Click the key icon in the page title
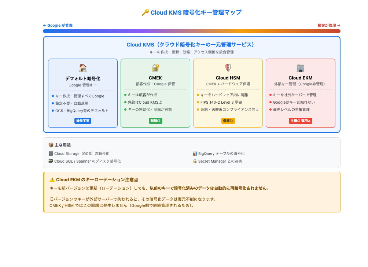 pyautogui.click(x=145, y=12)
